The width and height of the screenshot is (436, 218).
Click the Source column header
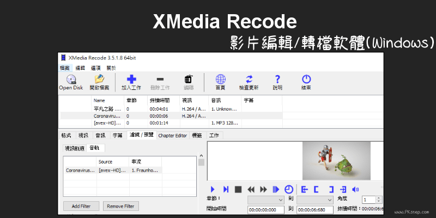pyautogui.click(x=113, y=162)
